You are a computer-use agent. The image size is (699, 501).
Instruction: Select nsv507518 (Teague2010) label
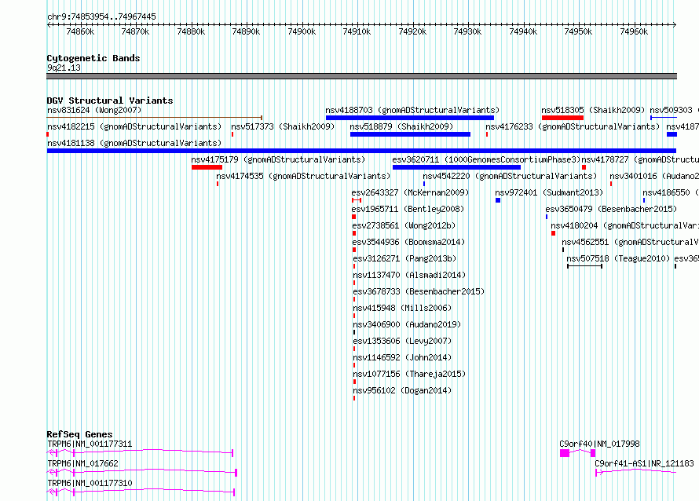(x=618, y=258)
